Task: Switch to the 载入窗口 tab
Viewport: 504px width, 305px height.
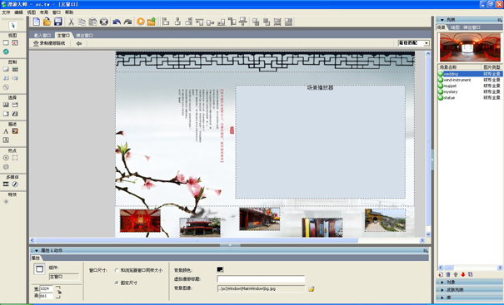Action: [42, 35]
